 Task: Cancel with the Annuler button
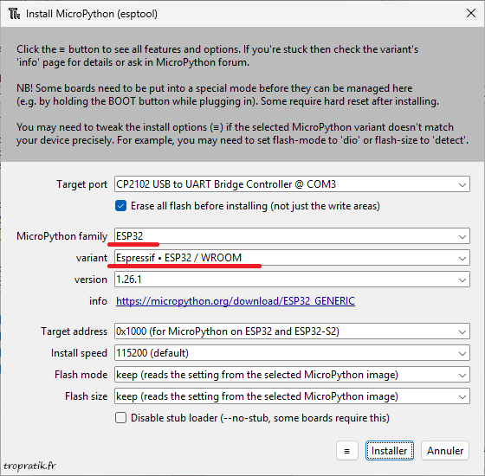[445, 451]
